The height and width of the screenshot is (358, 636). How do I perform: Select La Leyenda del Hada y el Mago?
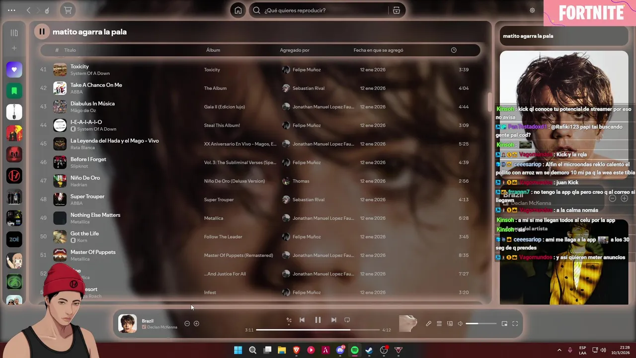pyautogui.click(x=115, y=141)
